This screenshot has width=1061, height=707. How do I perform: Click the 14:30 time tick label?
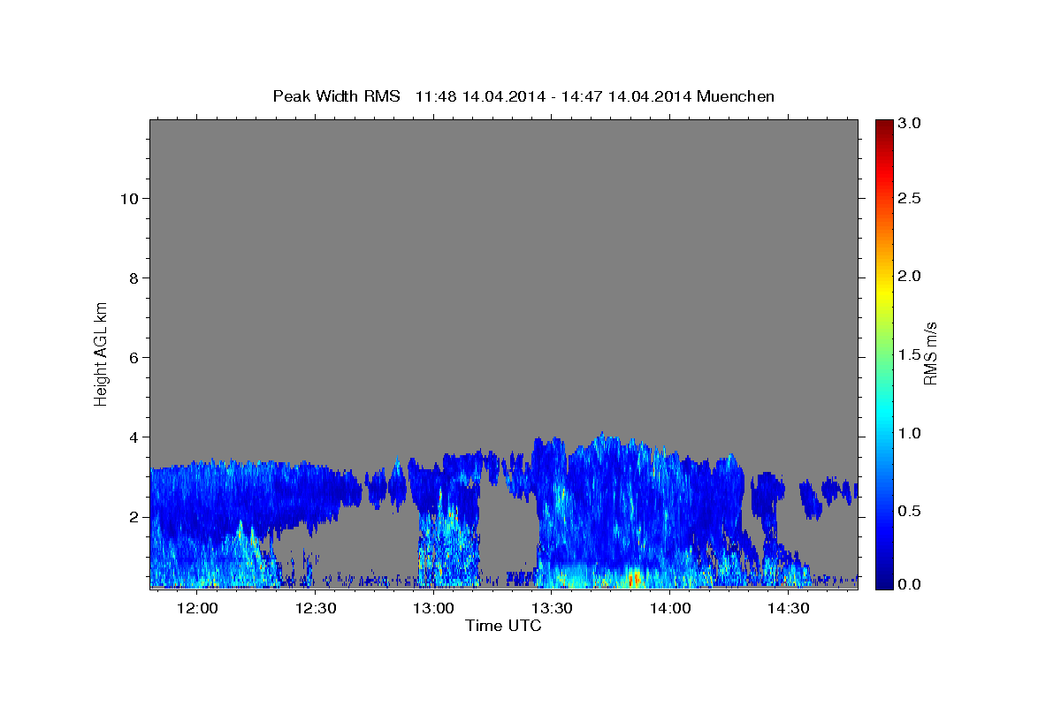coord(788,609)
